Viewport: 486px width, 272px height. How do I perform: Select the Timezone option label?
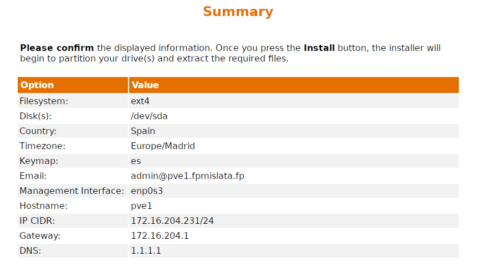[42, 146]
